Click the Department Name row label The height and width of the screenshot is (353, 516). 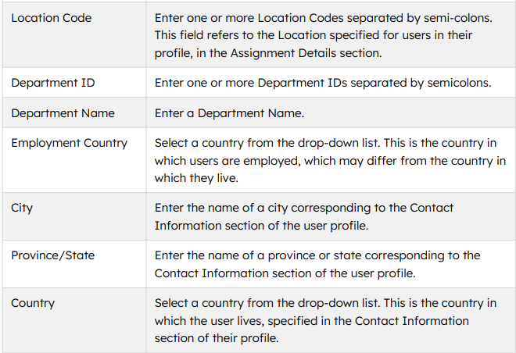[x=63, y=113]
